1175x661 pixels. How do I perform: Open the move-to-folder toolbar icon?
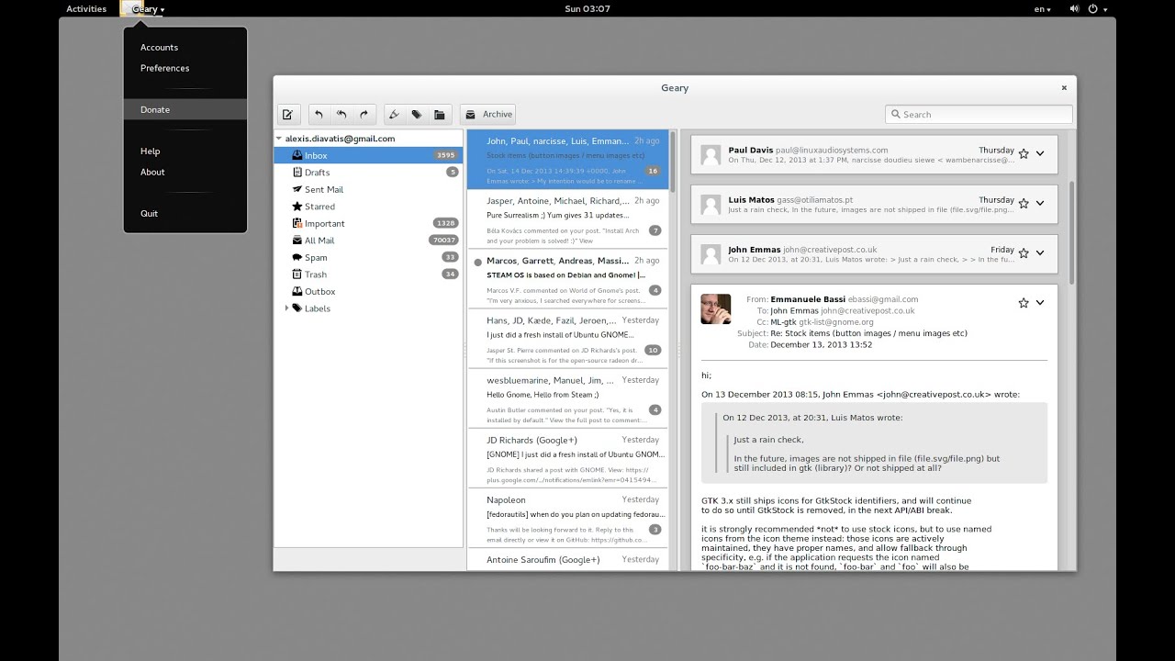[440, 115]
